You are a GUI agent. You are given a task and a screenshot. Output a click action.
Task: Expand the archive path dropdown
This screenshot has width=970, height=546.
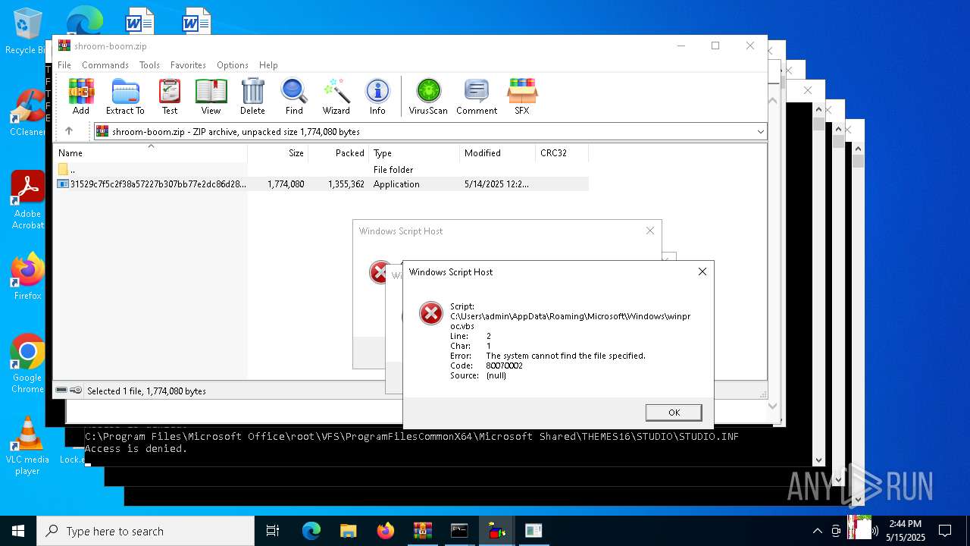pos(760,132)
